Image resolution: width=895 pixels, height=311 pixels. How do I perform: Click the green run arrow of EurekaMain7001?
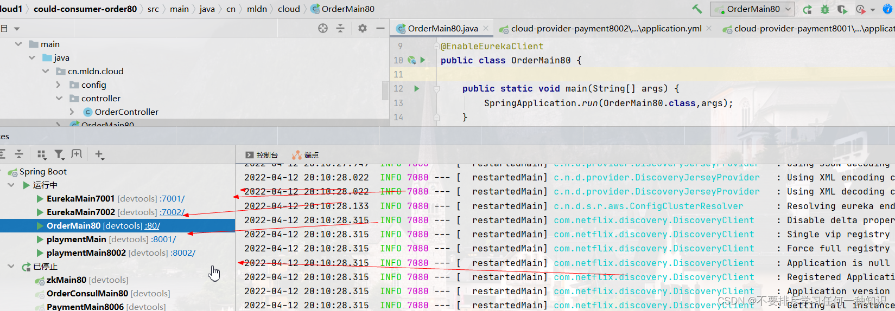coord(40,199)
